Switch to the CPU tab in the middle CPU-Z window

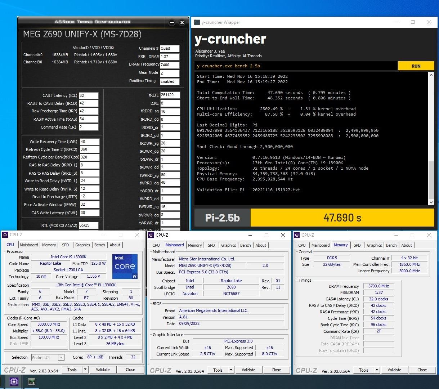156,245
